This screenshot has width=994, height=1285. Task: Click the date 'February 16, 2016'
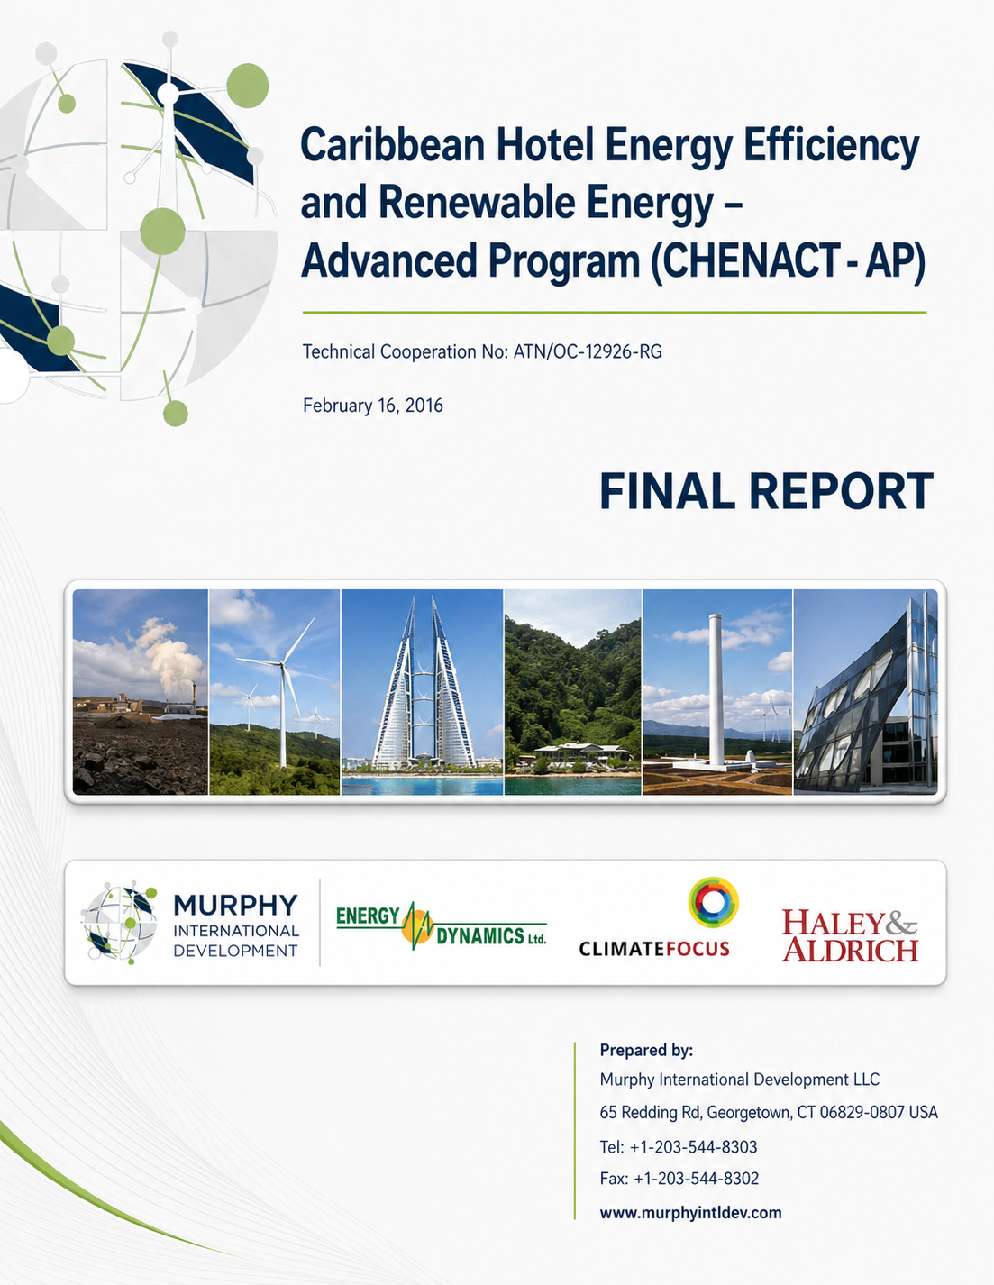pyautogui.click(x=373, y=406)
